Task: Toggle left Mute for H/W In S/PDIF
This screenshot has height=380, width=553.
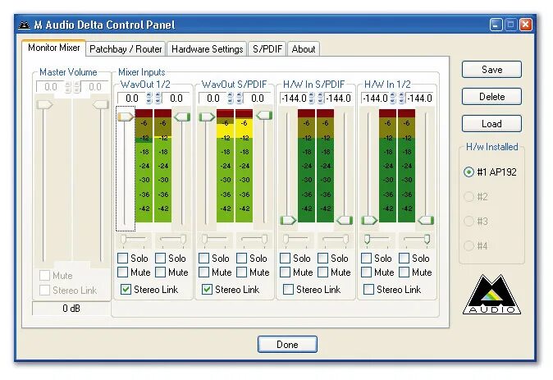Action: tap(285, 272)
